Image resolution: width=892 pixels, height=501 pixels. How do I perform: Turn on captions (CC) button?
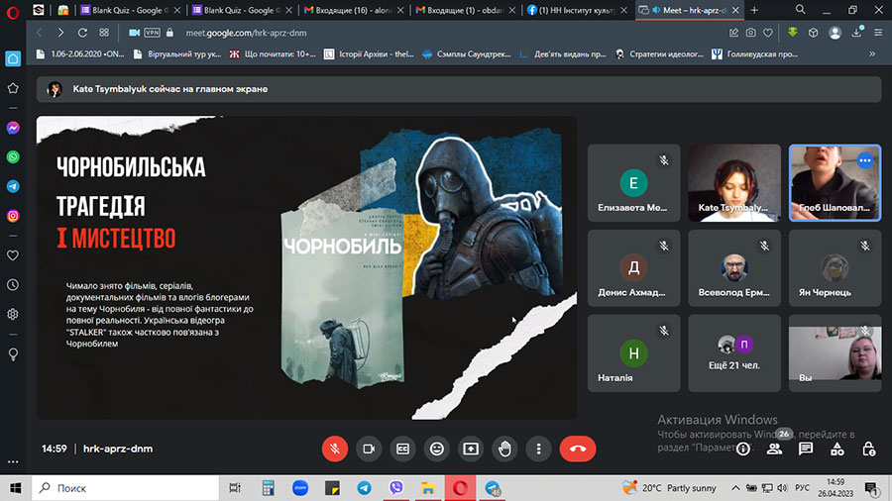(402, 449)
